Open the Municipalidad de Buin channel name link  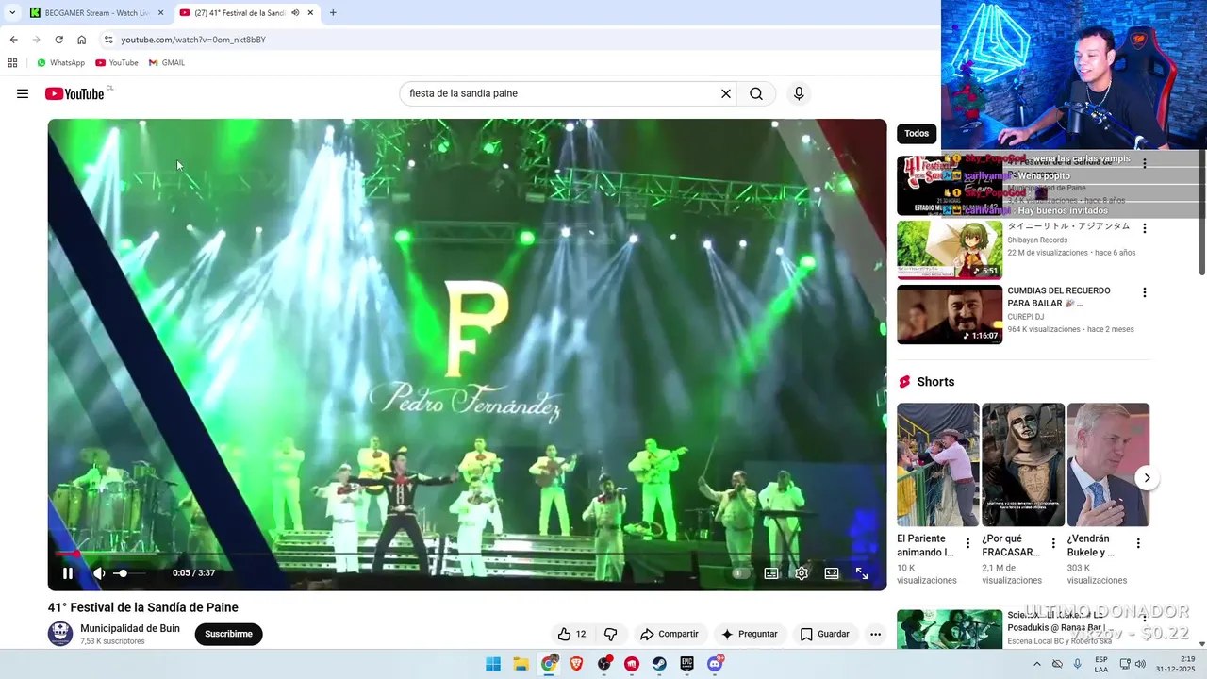tap(130, 628)
